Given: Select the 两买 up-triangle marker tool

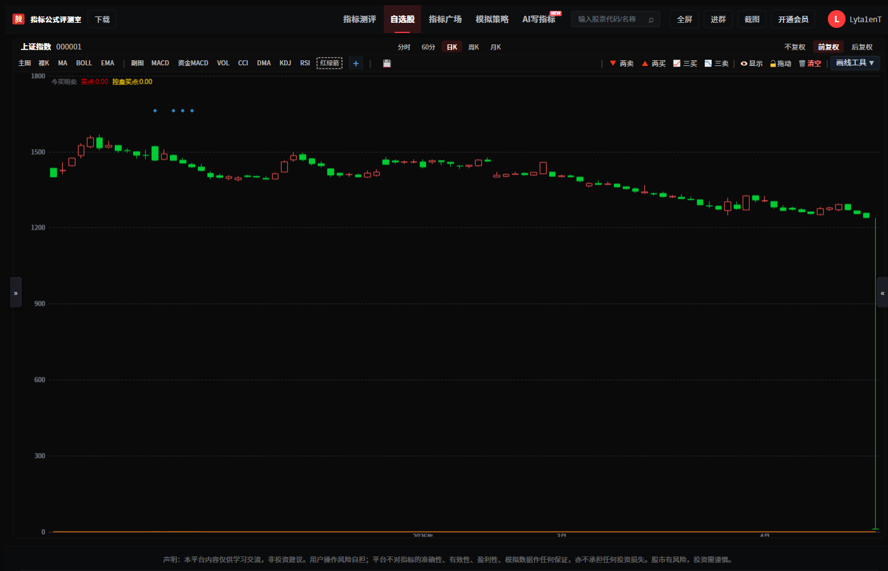Looking at the screenshot, I should 653,63.
